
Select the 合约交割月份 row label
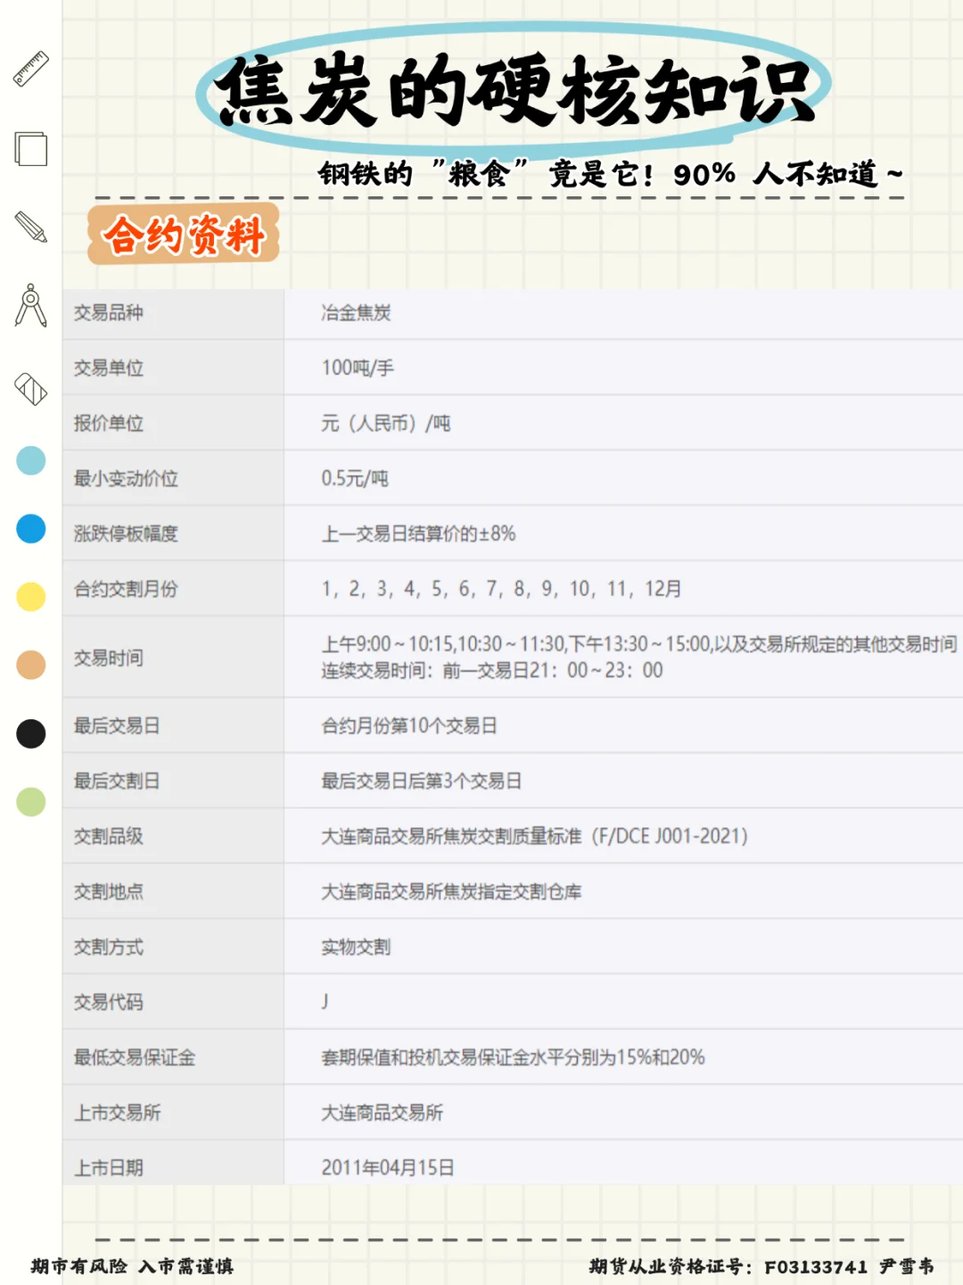click(x=126, y=589)
